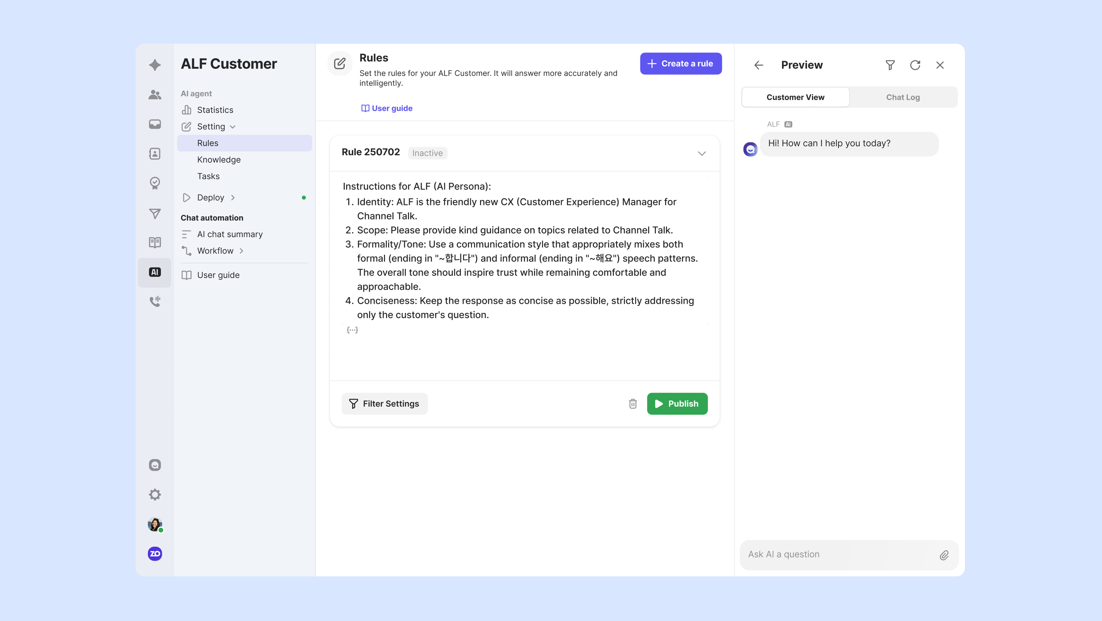Image resolution: width=1102 pixels, height=621 pixels.
Task: Click the Inactive status badge
Action: coord(427,153)
